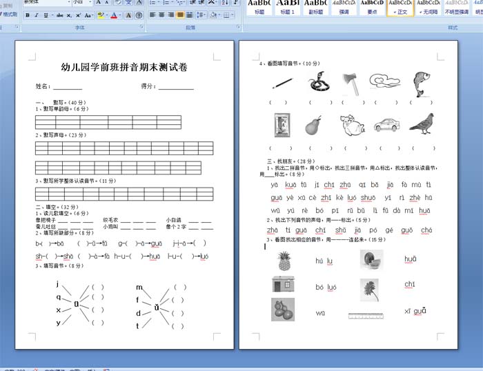Insert enclosed character

139,15
